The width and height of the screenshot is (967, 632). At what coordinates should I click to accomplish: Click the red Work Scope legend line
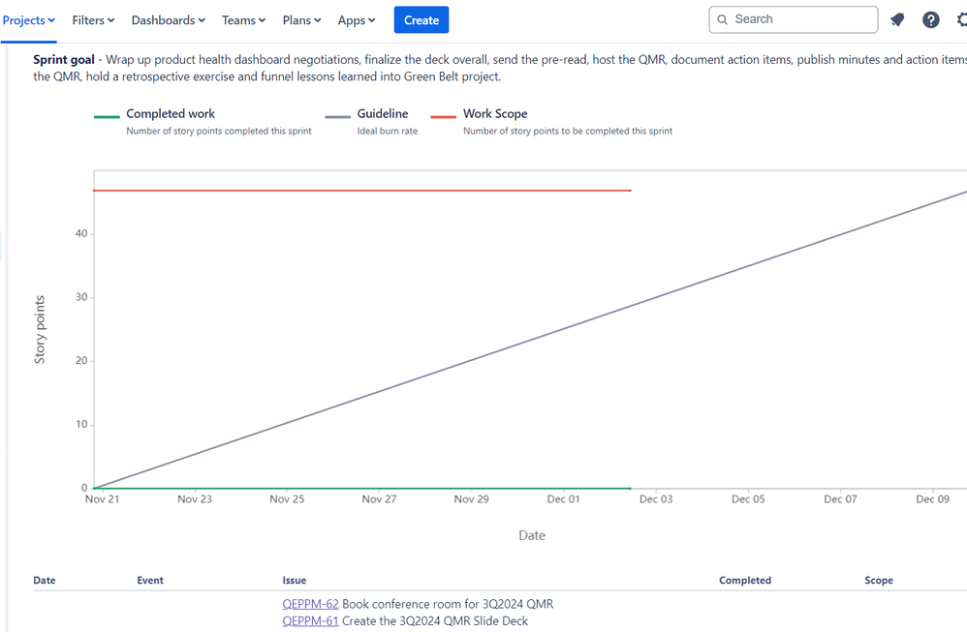point(444,116)
